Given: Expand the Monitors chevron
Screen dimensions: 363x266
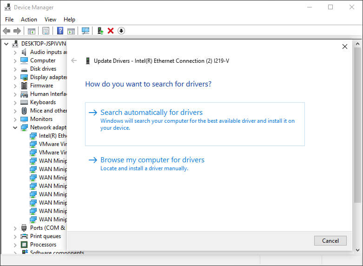Looking at the screenshot, I should point(15,120).
